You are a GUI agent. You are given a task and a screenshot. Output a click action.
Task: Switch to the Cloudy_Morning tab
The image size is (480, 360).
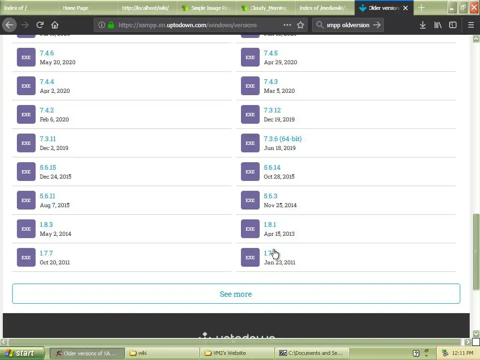pyautogui.click(x=266, y=7)
